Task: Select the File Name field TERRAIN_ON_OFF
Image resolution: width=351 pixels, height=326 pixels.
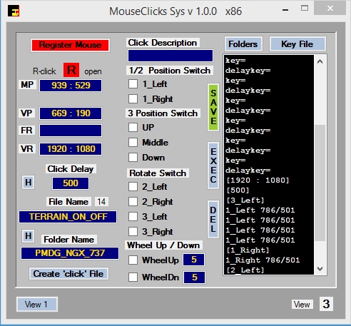Action: coord(68,217)
